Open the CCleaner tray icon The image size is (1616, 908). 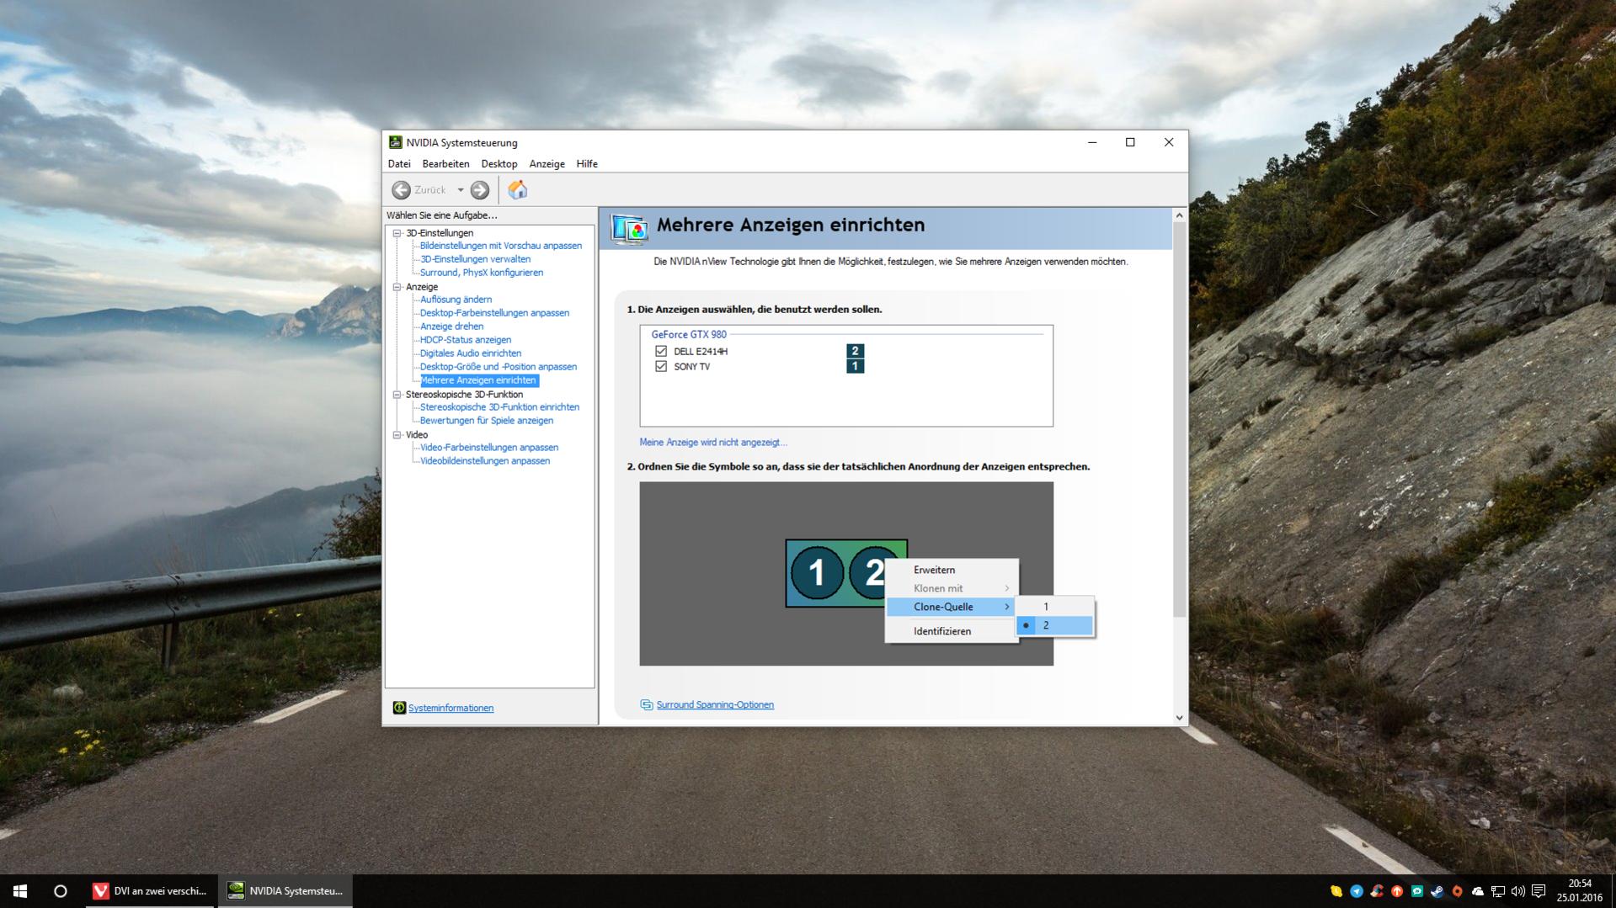click(x=1376, y=891)
